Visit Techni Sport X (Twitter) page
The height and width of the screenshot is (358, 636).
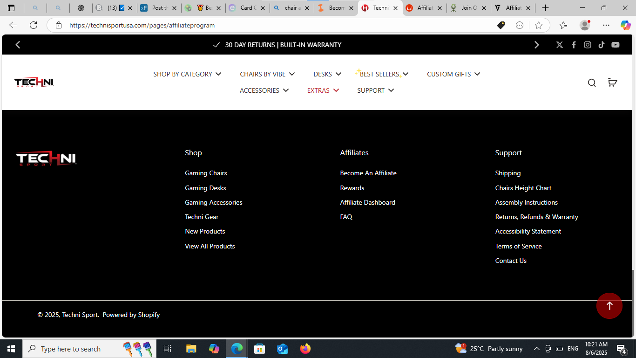click(560, 45)
